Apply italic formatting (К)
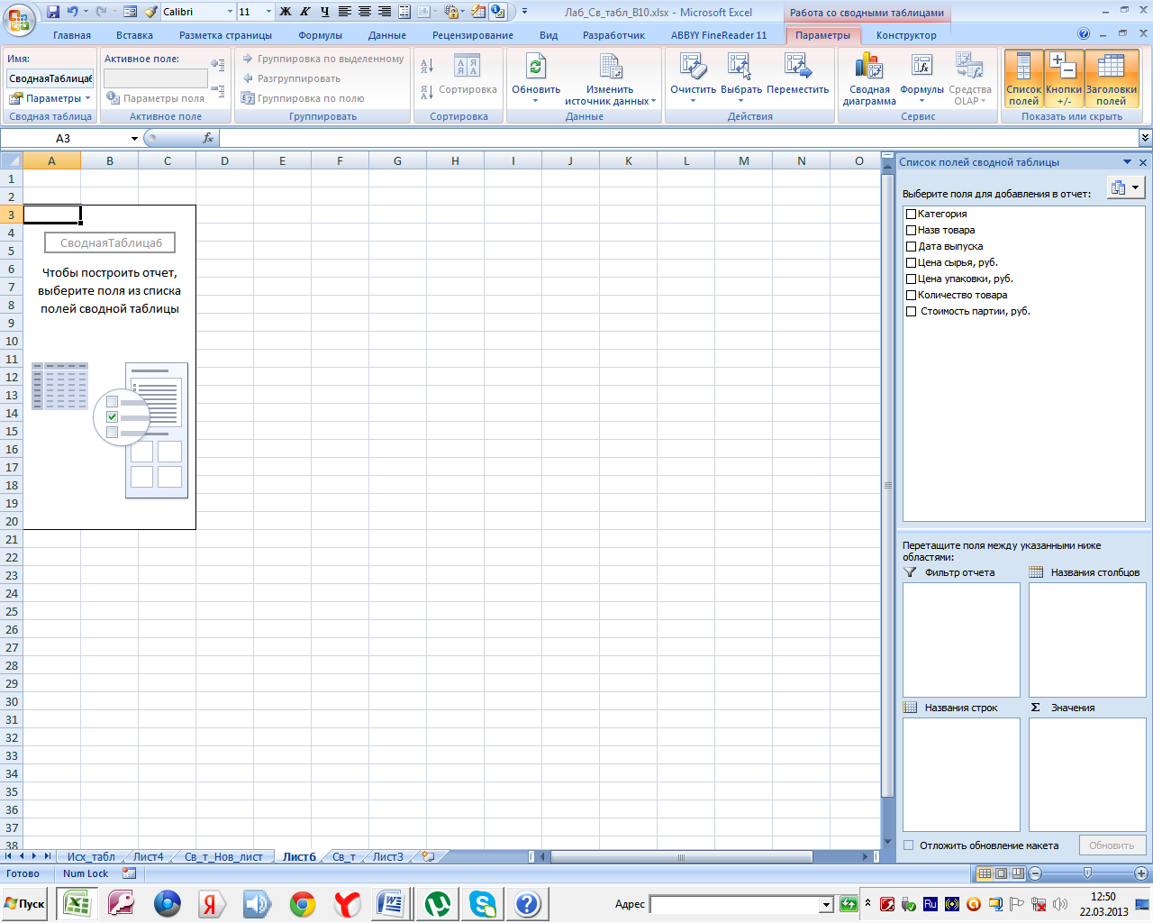Screen dimensions: 1153x923 305,12
